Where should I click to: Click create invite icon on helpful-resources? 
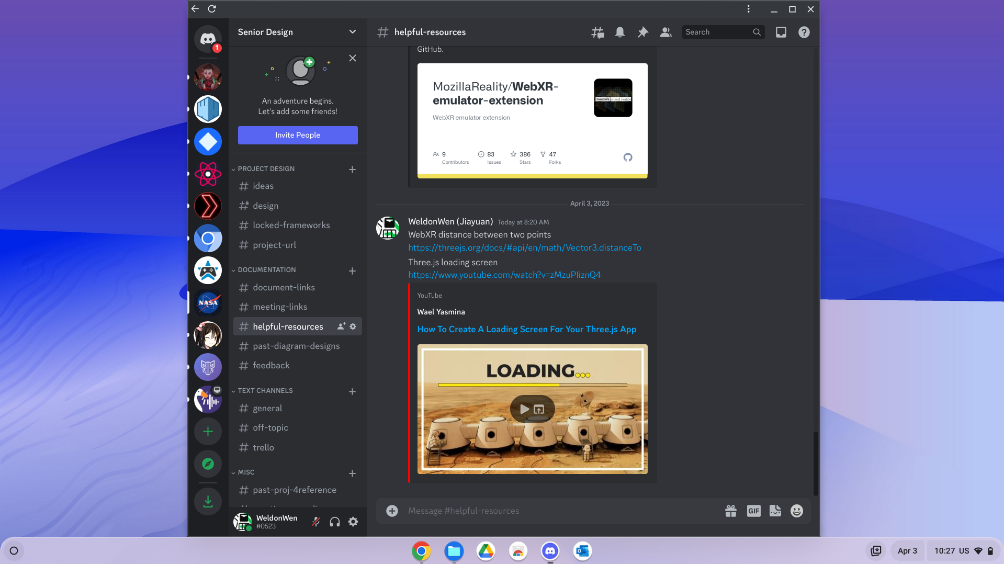[341, 326]
